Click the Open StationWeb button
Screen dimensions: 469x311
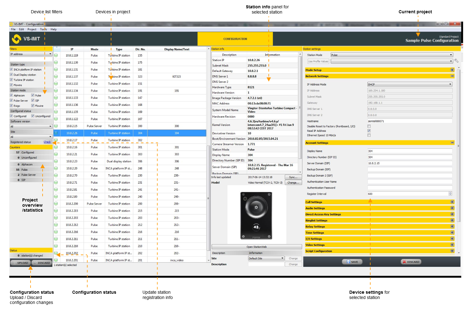point(256,247)
